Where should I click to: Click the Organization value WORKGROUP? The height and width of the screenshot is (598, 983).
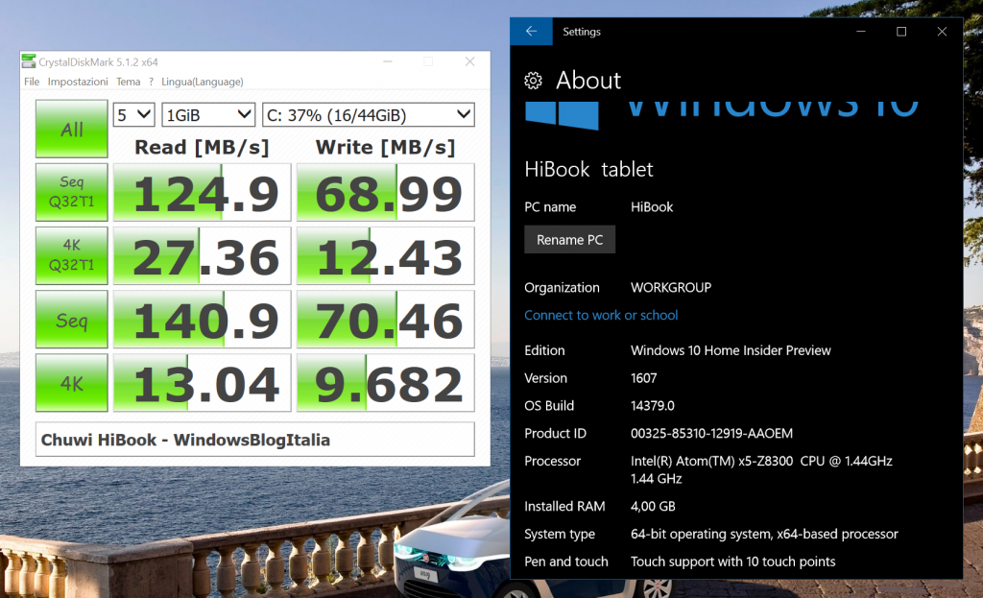[671, 287]
